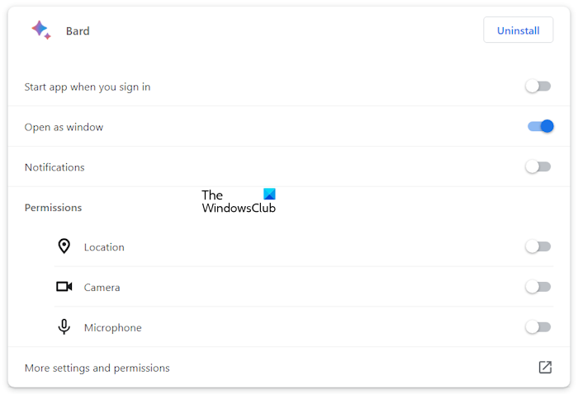Click the Location pin icon
Image resolution: width=578 pixels, height=394 pixels.
[x=64, y=246]
